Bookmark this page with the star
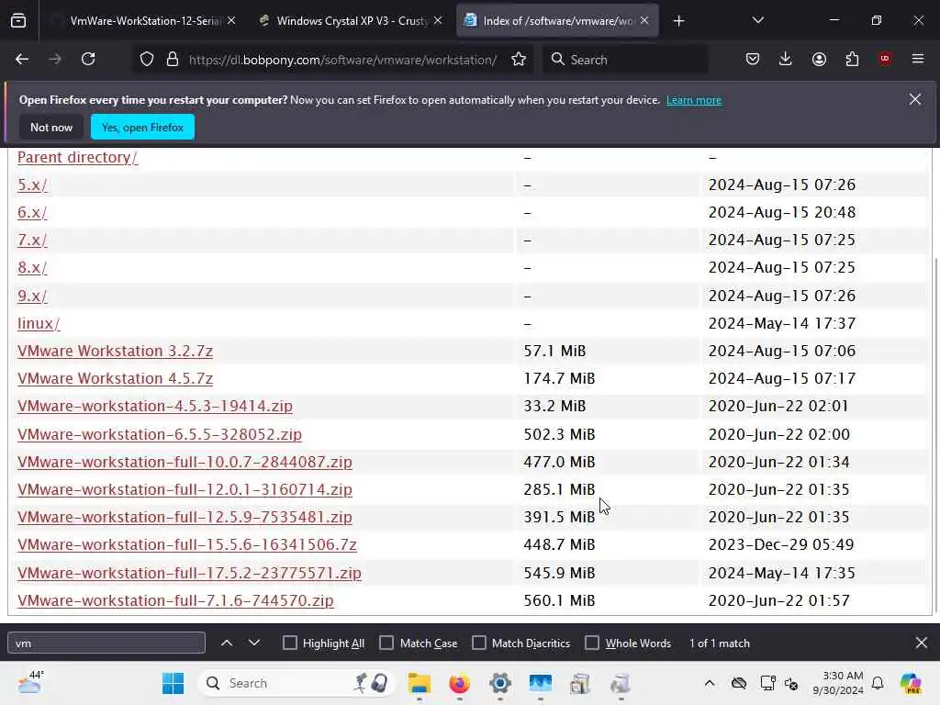The height and width of the screenshot is (705, 940). tap(519, 60)
